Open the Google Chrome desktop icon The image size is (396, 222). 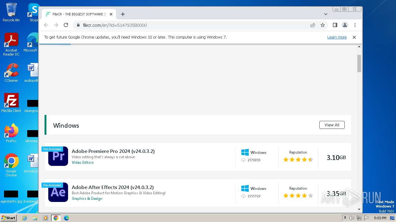click(11, 165)
